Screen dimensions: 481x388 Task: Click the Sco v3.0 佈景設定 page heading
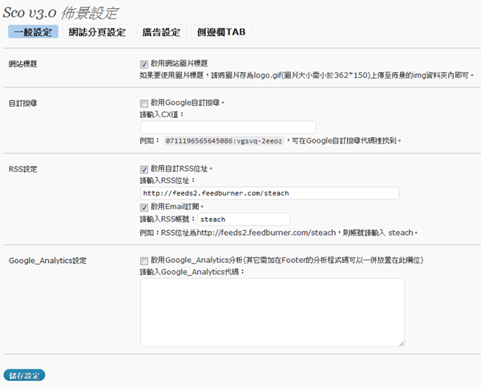63,12
